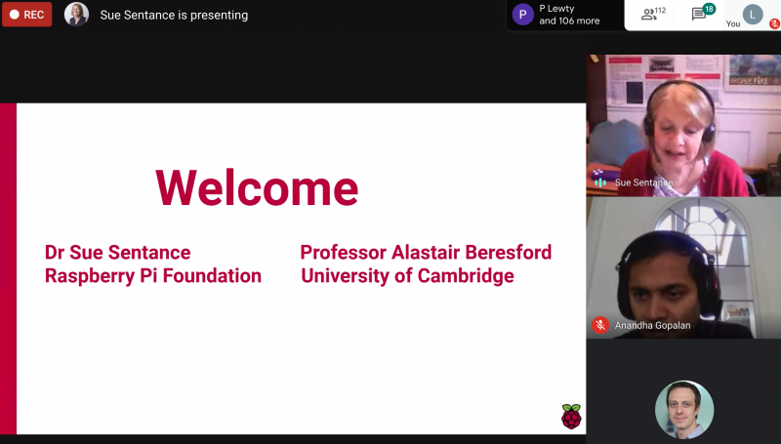This screenshot has height=444, width=781.
Task: Click 'Professor Alastair Beresford' text on slide
Action: click(426, 253)
